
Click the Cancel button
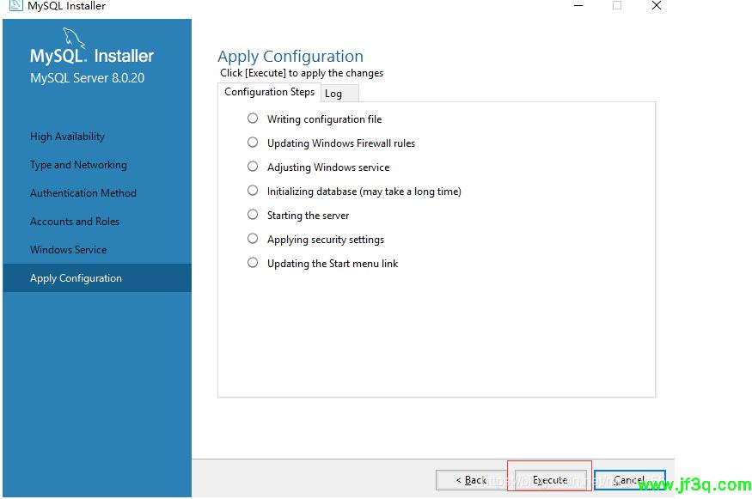click(629, 480)
